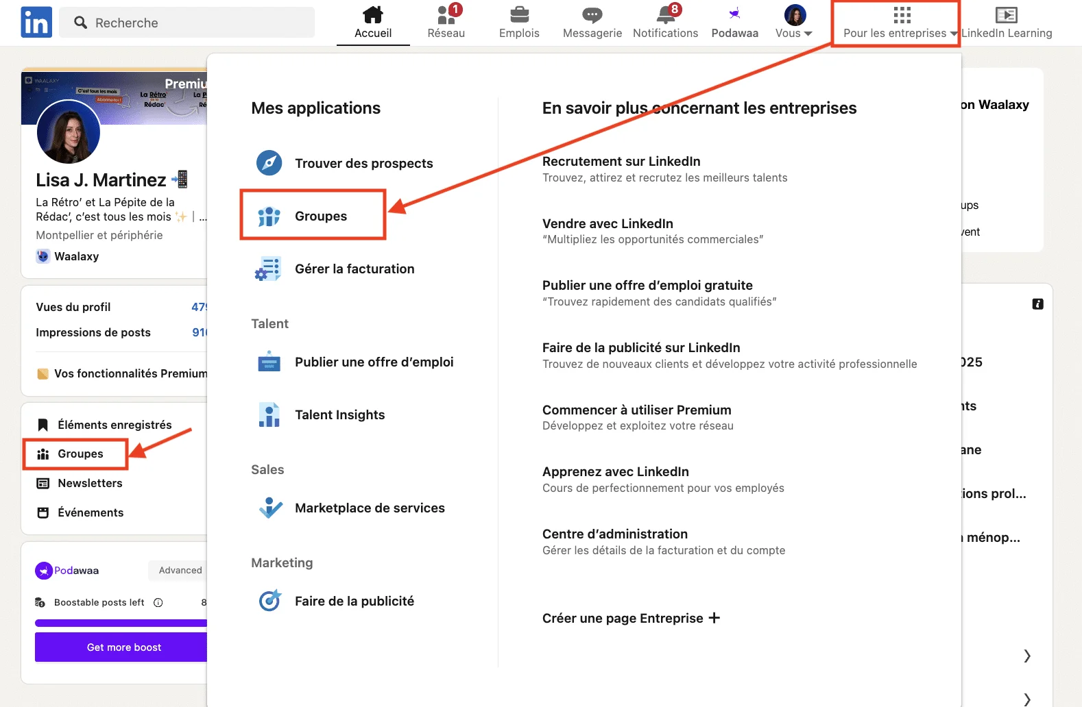
Task: Open Faire de la publicité
Action: [354, 601]
